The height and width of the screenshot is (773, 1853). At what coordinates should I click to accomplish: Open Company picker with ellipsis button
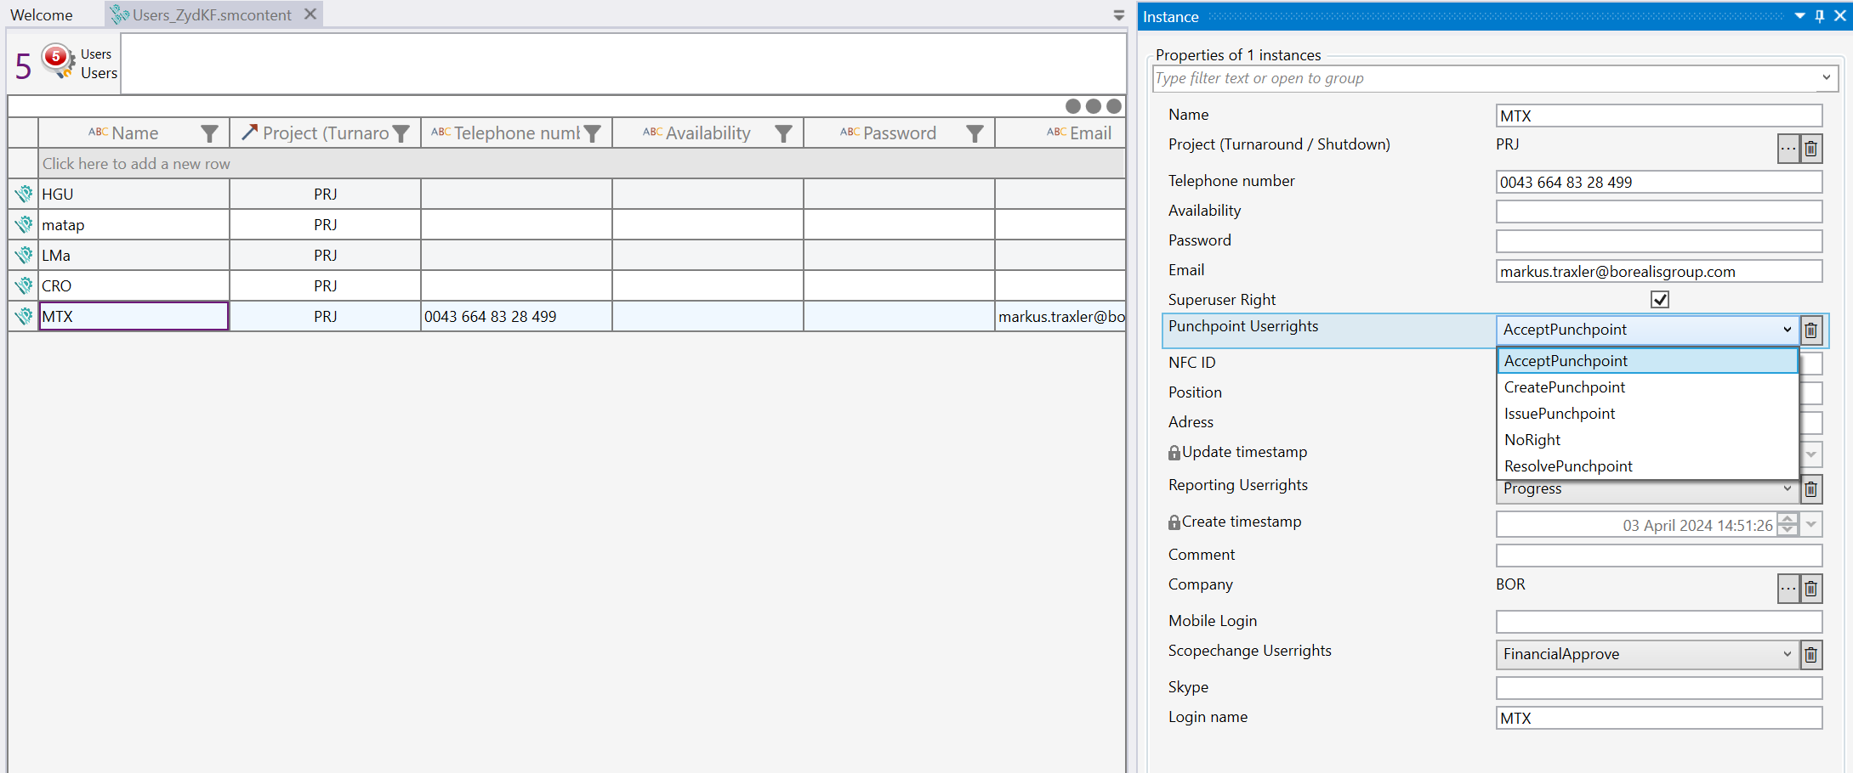[x=1788, y=588]
